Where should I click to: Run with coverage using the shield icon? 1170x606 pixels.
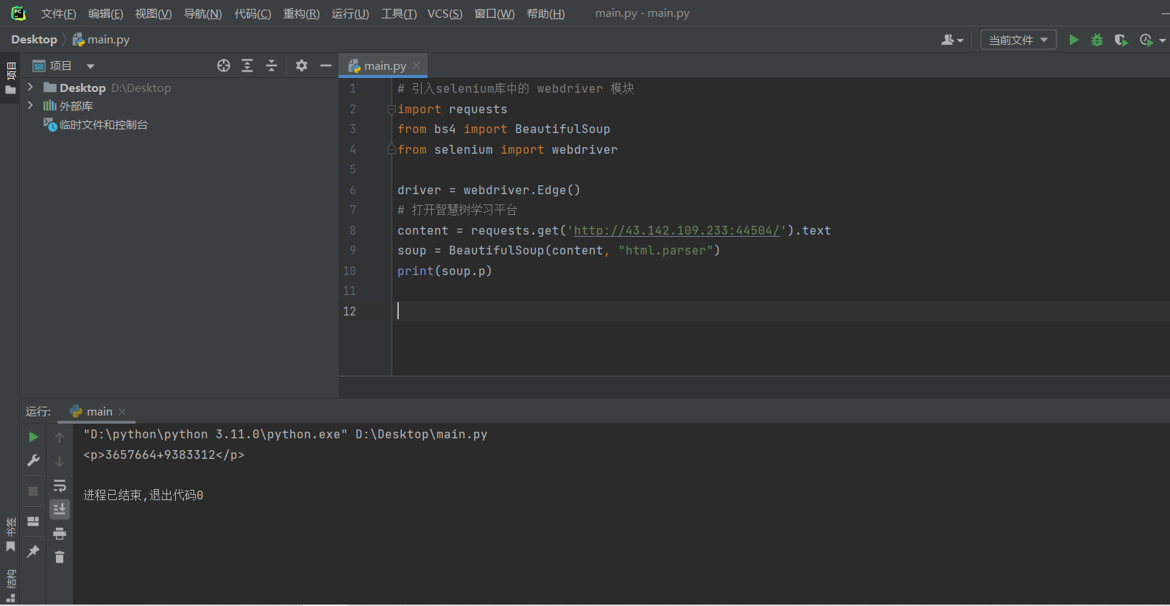[1121, 40]
